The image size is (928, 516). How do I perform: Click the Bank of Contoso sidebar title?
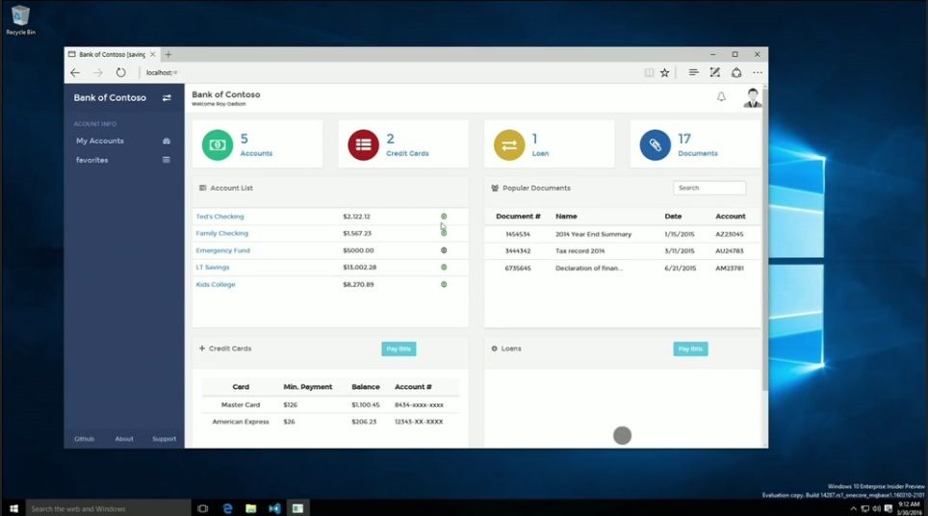coord(110,97)
